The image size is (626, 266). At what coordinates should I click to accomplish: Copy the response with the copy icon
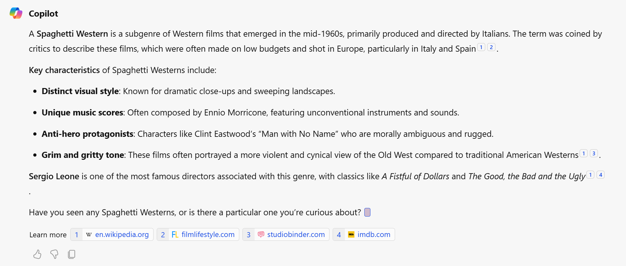click(x=72, y=254)
